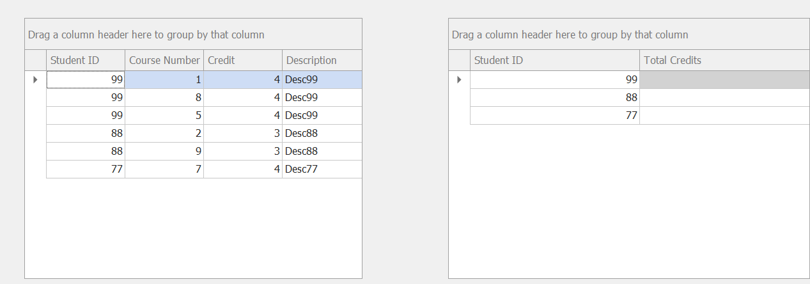Sort by Course Number column header
Image resolution: width=810 pixels, height=284 pixels.
click(164, 60)
